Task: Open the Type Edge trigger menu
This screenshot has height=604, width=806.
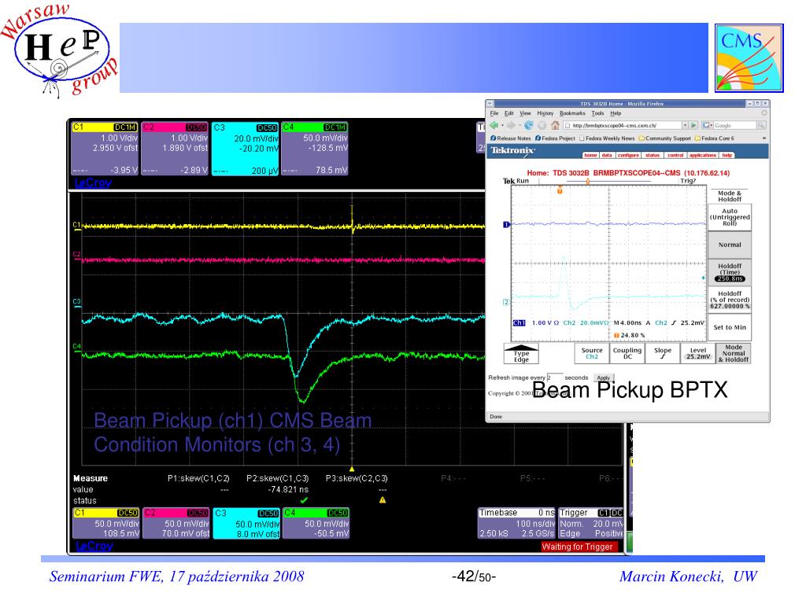Action: [x=521, y=353]
